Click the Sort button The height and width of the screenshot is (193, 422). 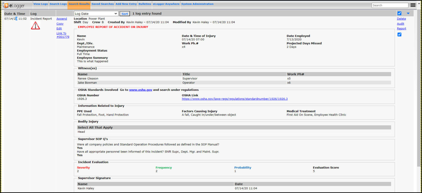[125, 13]
